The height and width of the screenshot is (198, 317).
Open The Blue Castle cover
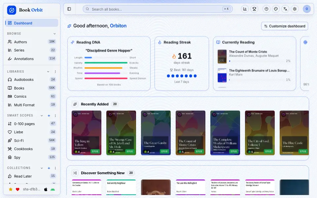tap(294, 133)
